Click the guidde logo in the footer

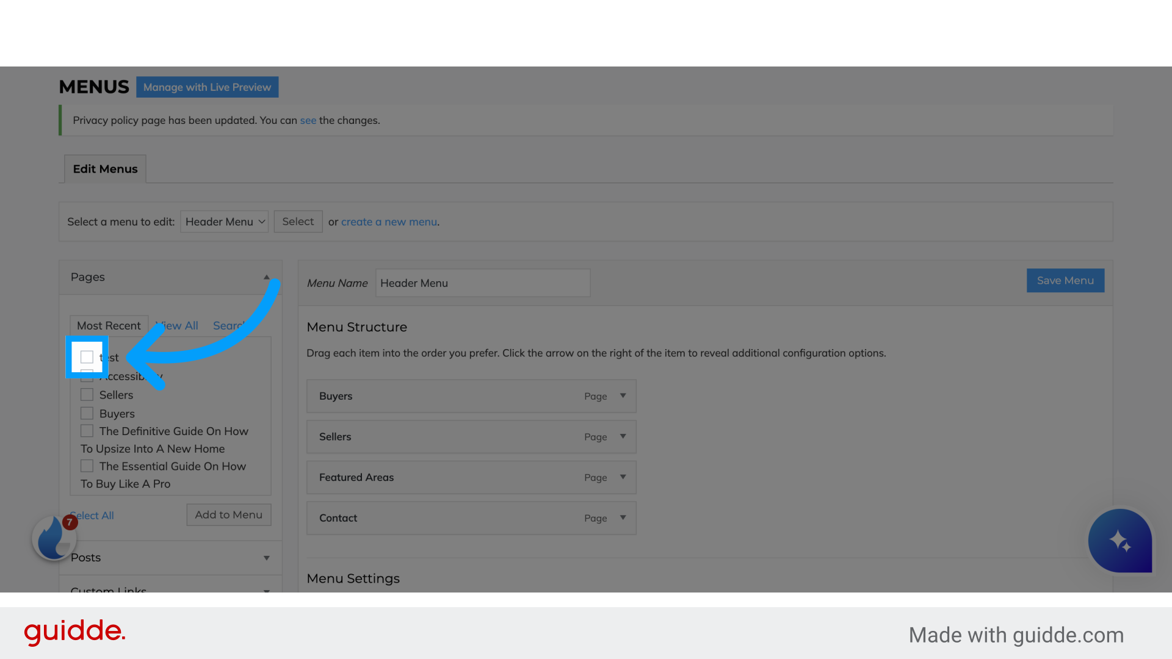(74, 633)
